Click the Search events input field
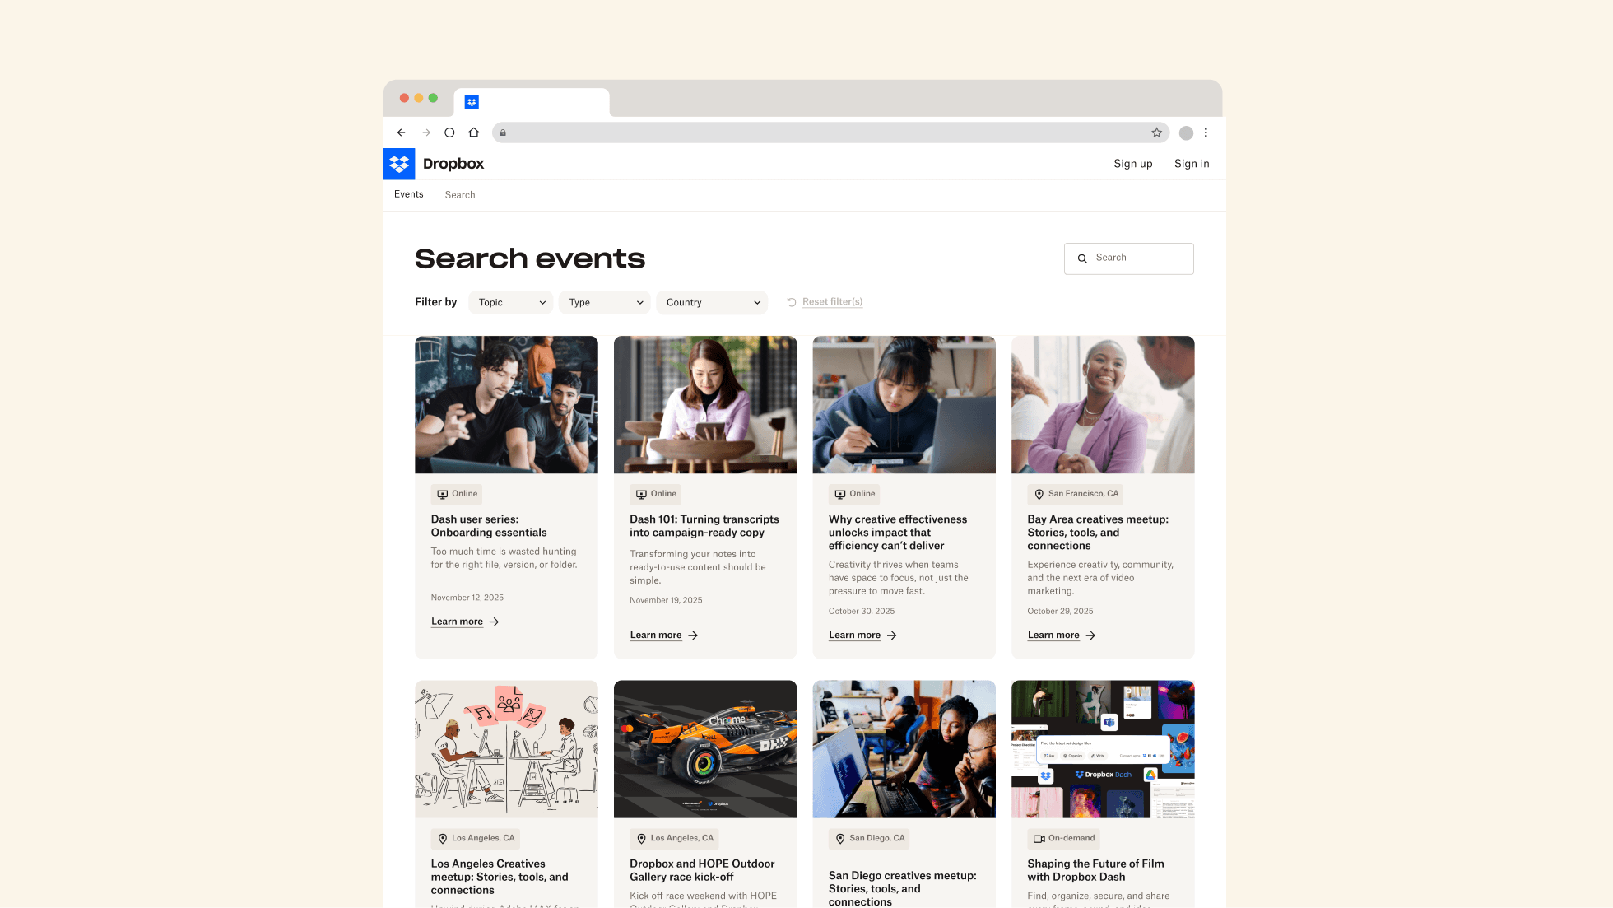The image size is (1613, 908). [1140, 258]
